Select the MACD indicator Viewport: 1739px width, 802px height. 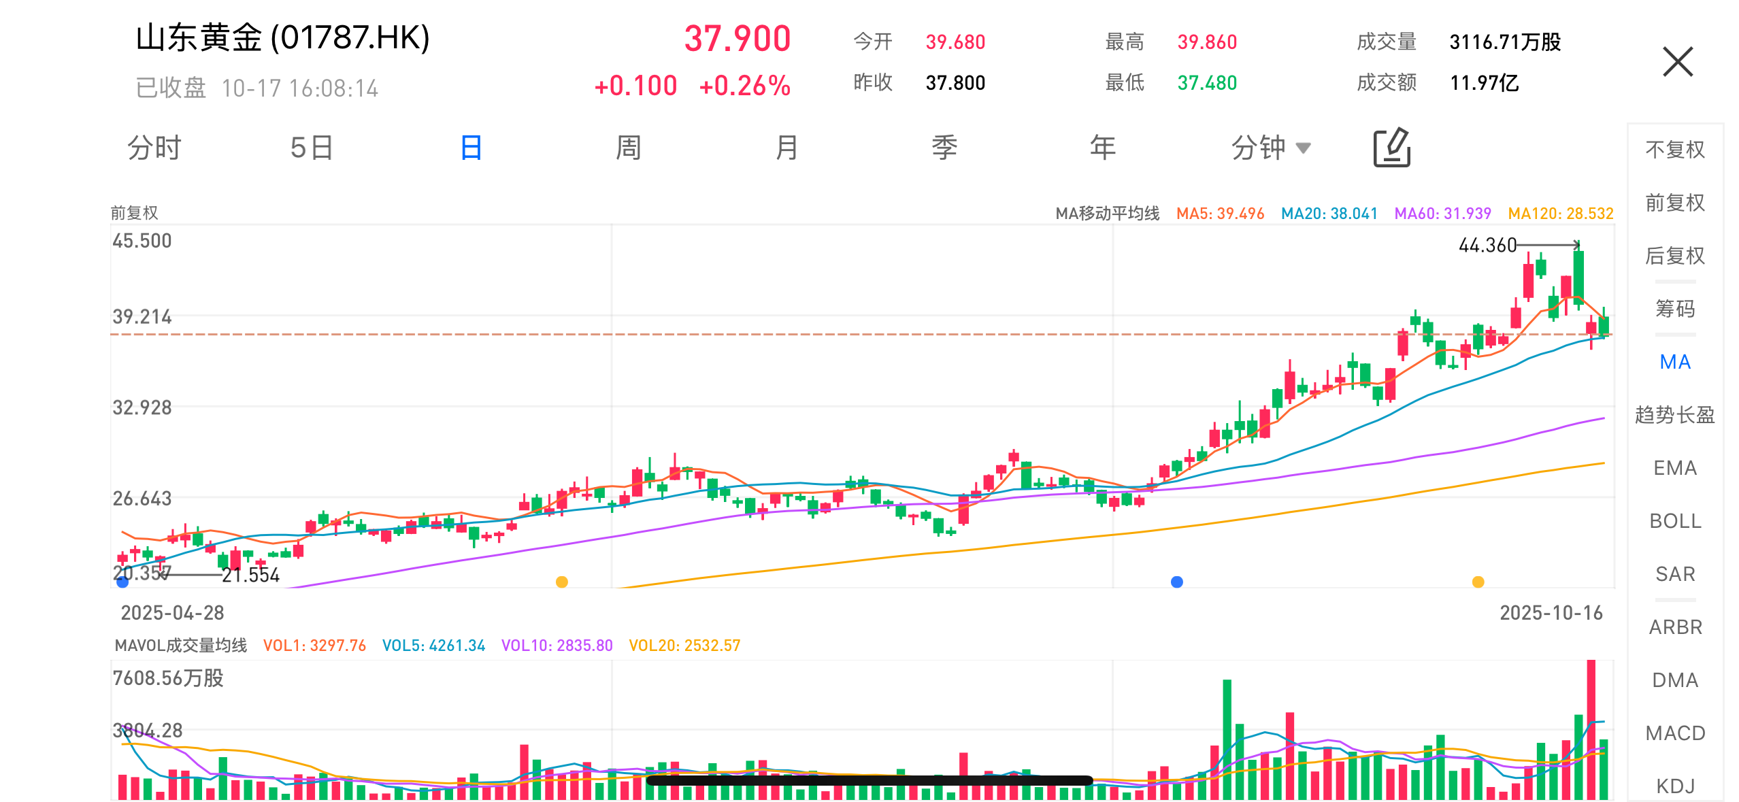(x=1674, y=733)
